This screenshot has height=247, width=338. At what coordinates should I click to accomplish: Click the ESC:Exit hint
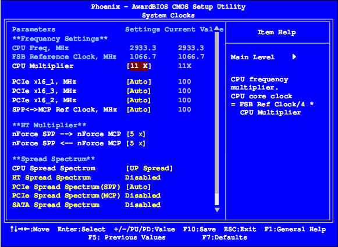tap(240, 230)
